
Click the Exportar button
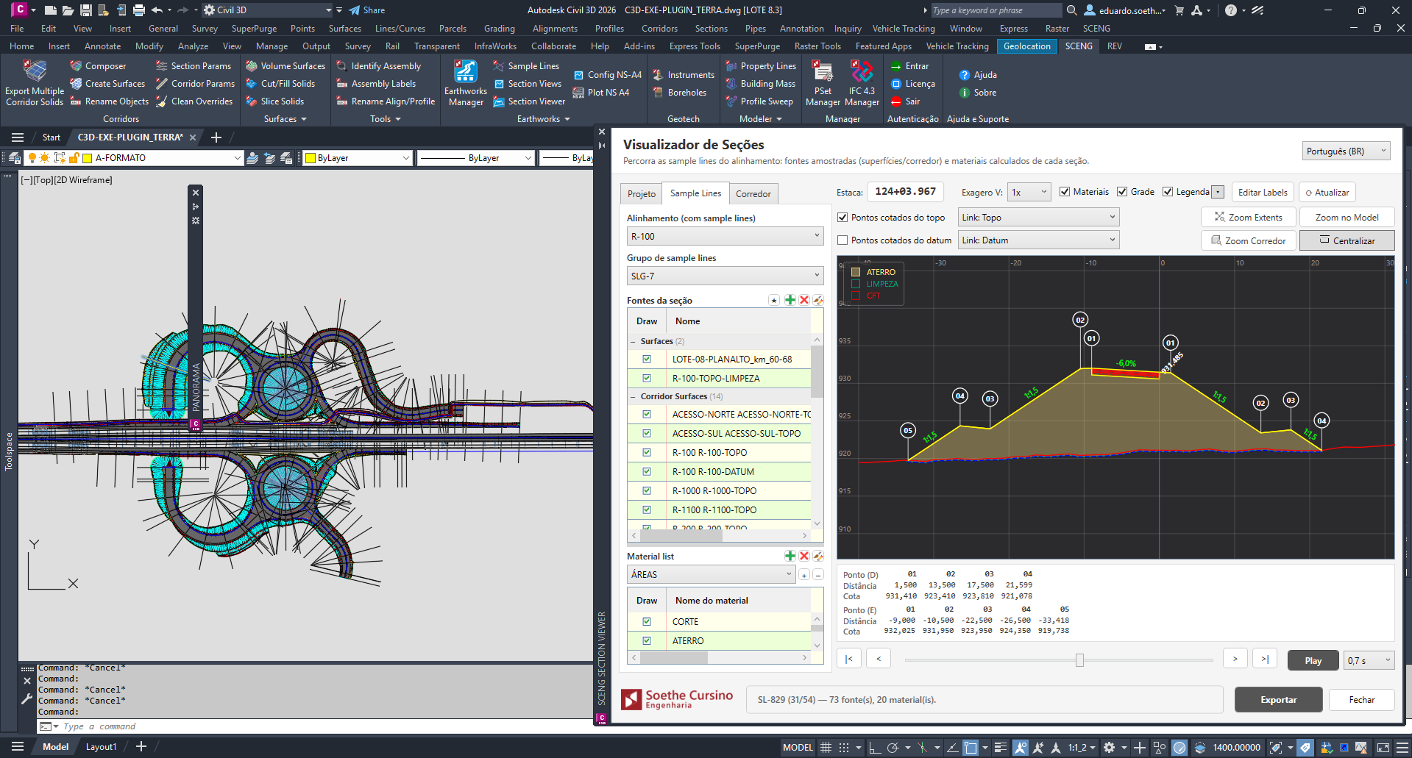point(1278,700)
